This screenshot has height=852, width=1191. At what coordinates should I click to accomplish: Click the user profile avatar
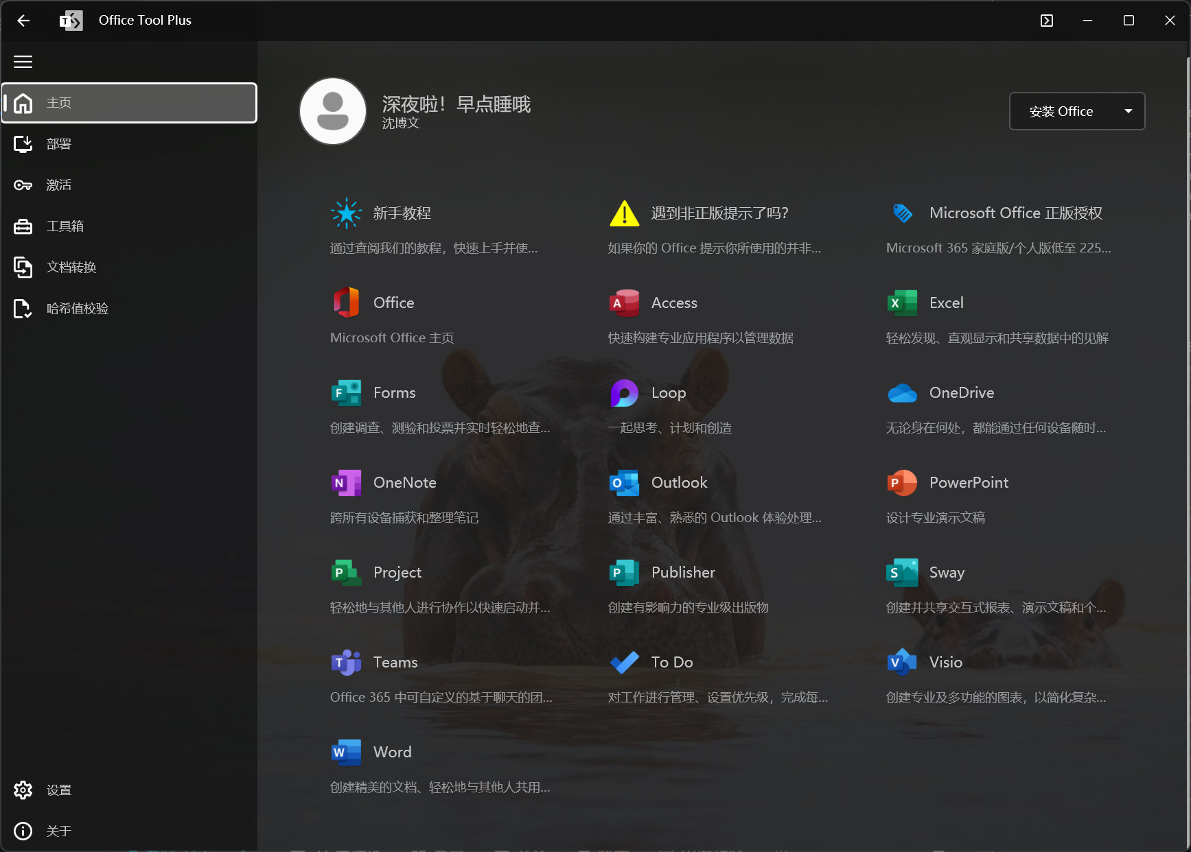333,111
